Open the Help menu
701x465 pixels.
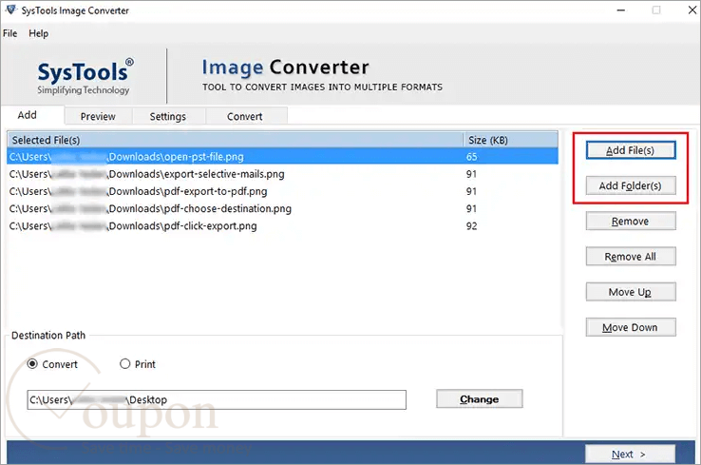tap(38, 33)
